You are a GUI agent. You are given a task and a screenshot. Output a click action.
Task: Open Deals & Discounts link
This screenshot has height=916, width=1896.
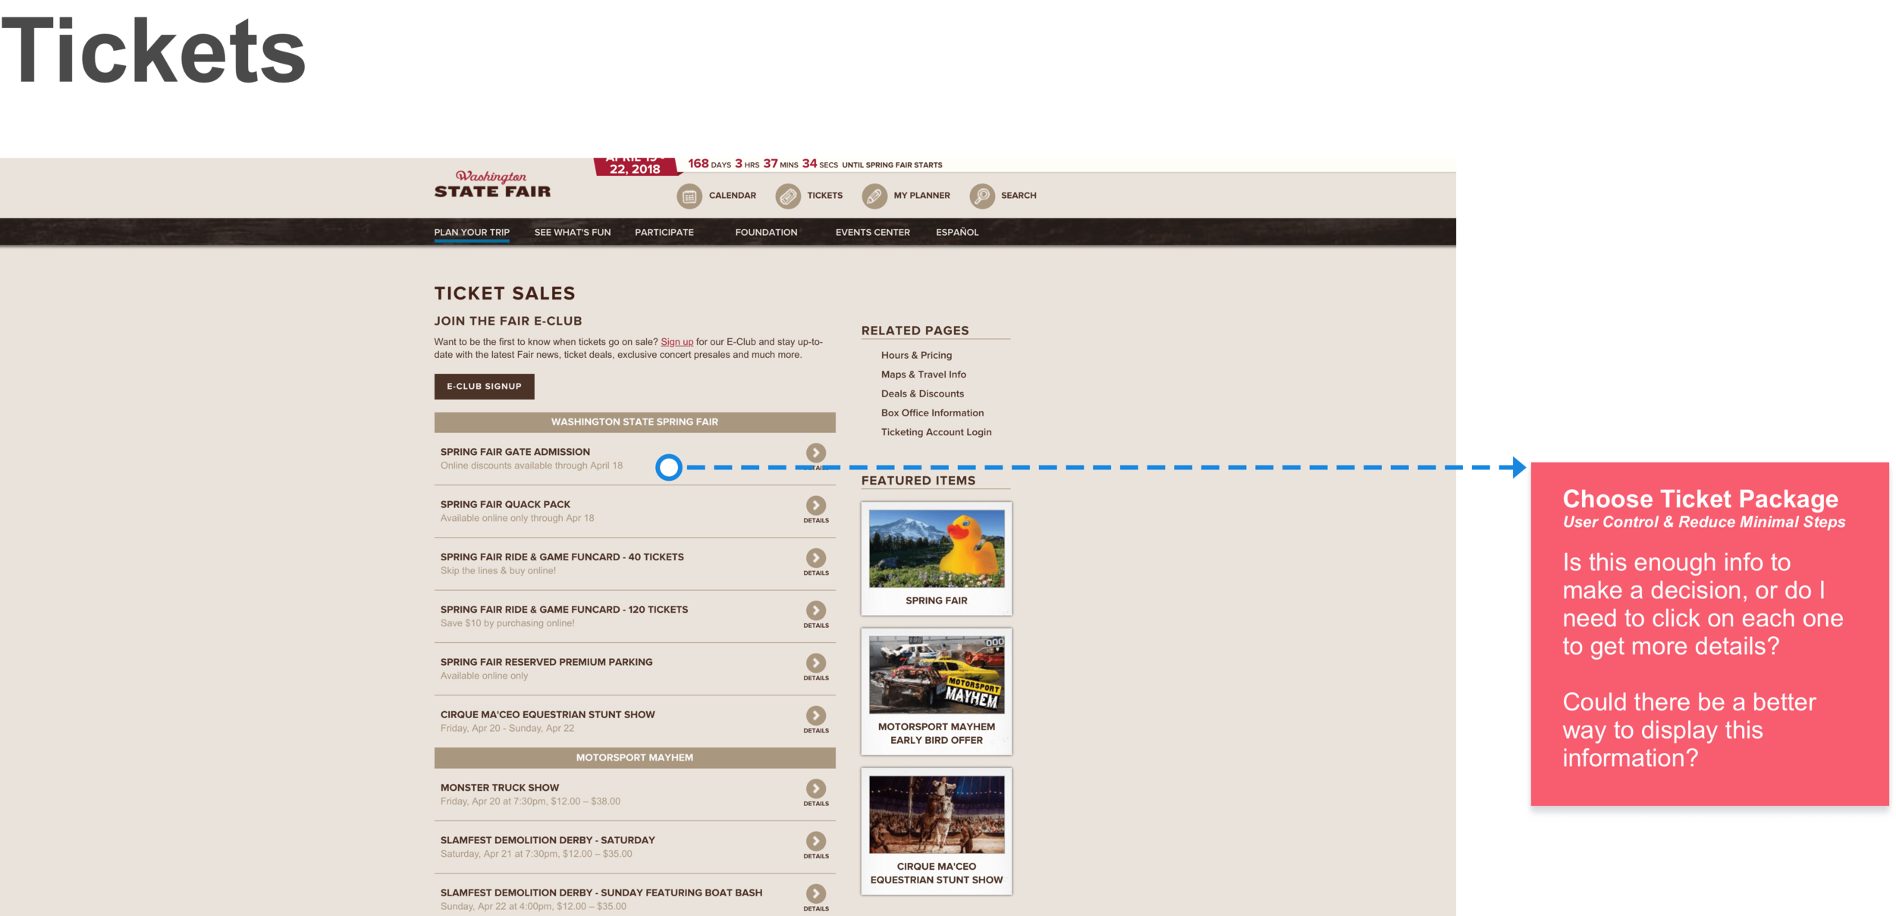pos(922,394)
